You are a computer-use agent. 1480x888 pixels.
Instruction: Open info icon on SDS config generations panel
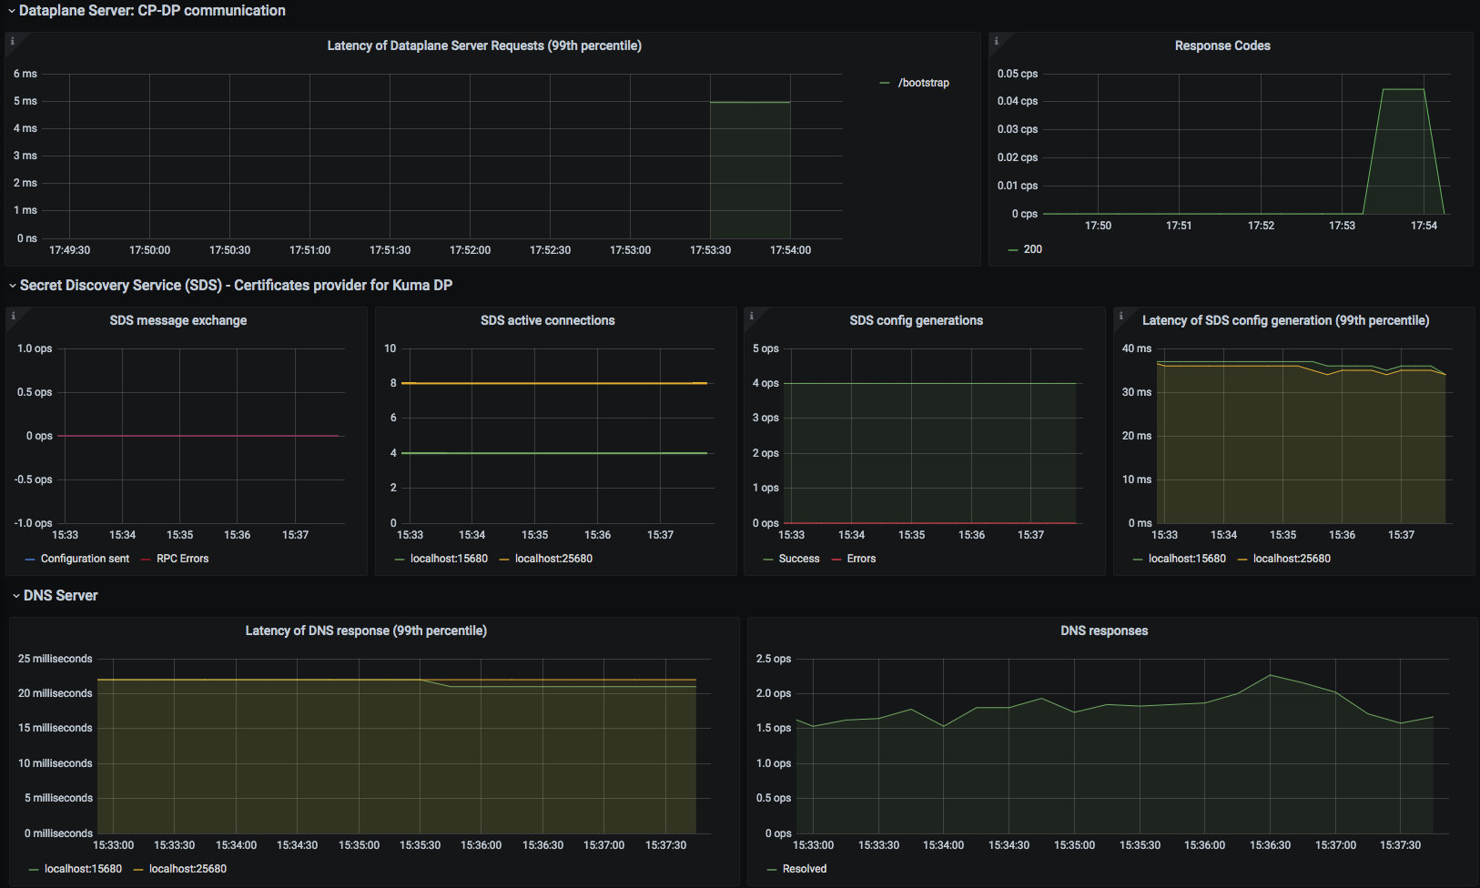click(751, 316)
